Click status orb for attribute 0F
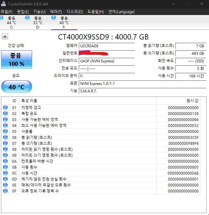This screenshot has height=215, width=209. tap(5, 191)
